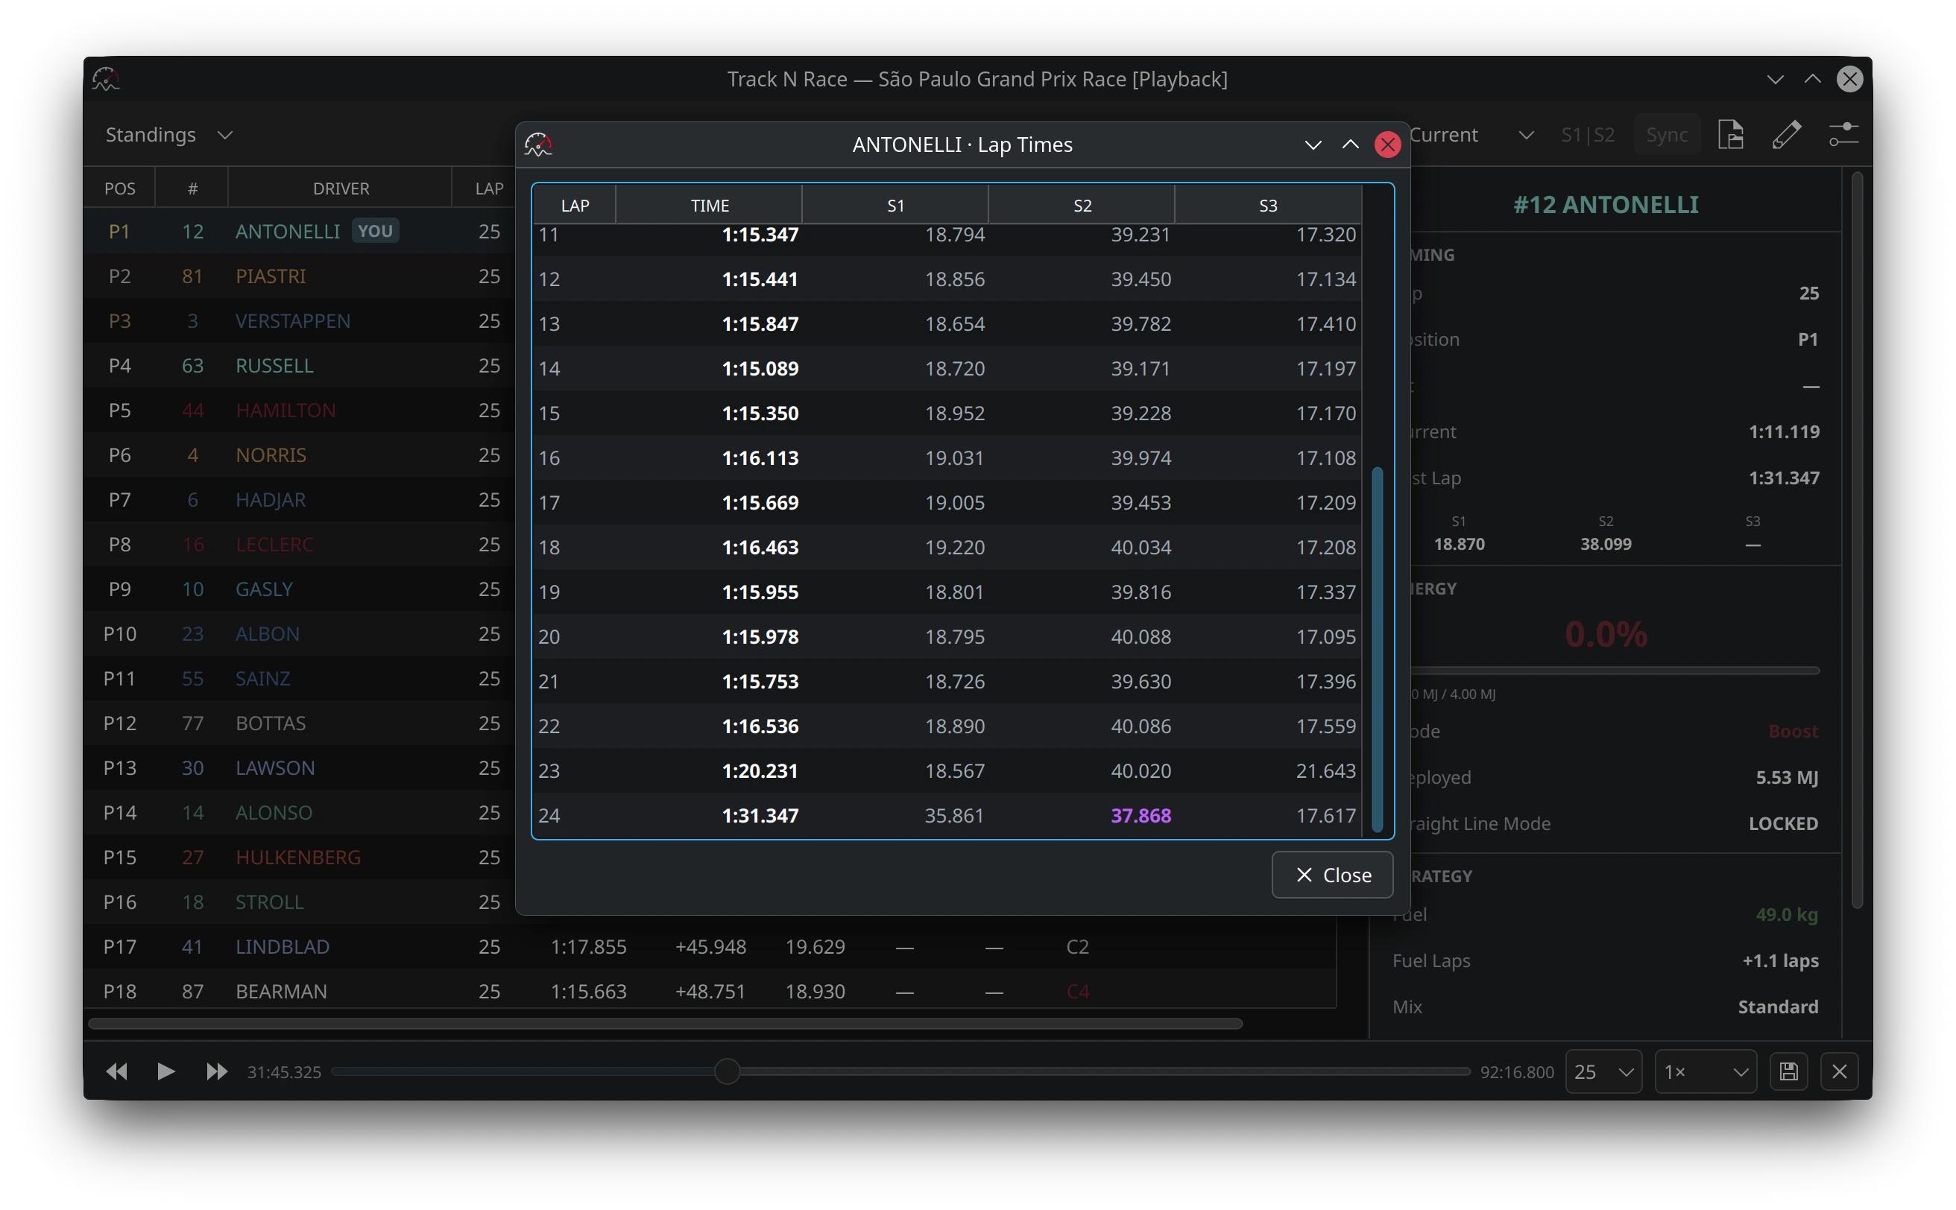Click the pencil edit icon
1956x1210 pixels.
pyautogui.click(x=1786, y=134)
